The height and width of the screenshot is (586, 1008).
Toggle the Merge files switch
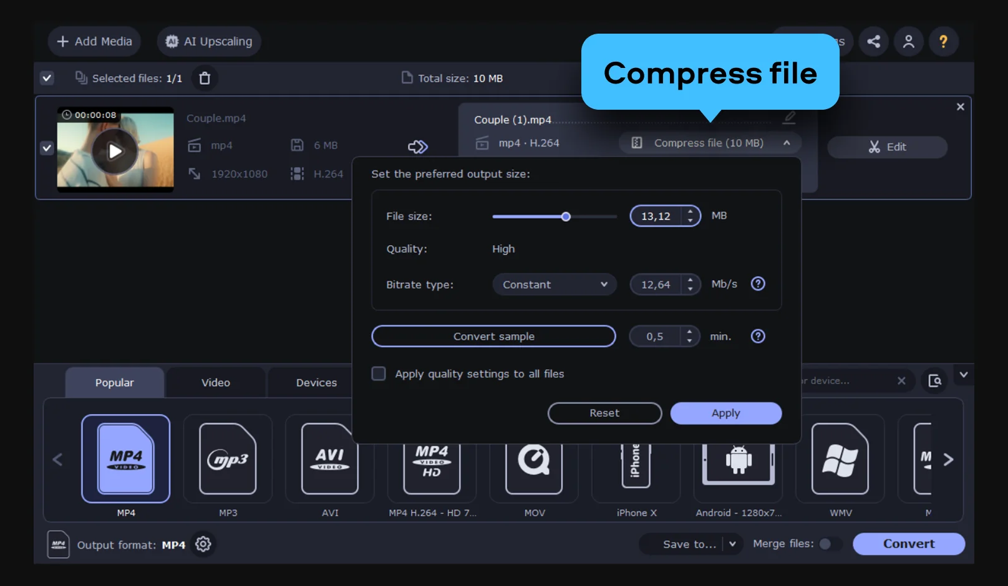click(x=829, y=544)
